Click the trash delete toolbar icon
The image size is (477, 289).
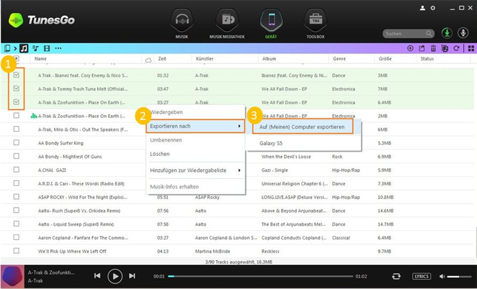(x=433, y=48)
